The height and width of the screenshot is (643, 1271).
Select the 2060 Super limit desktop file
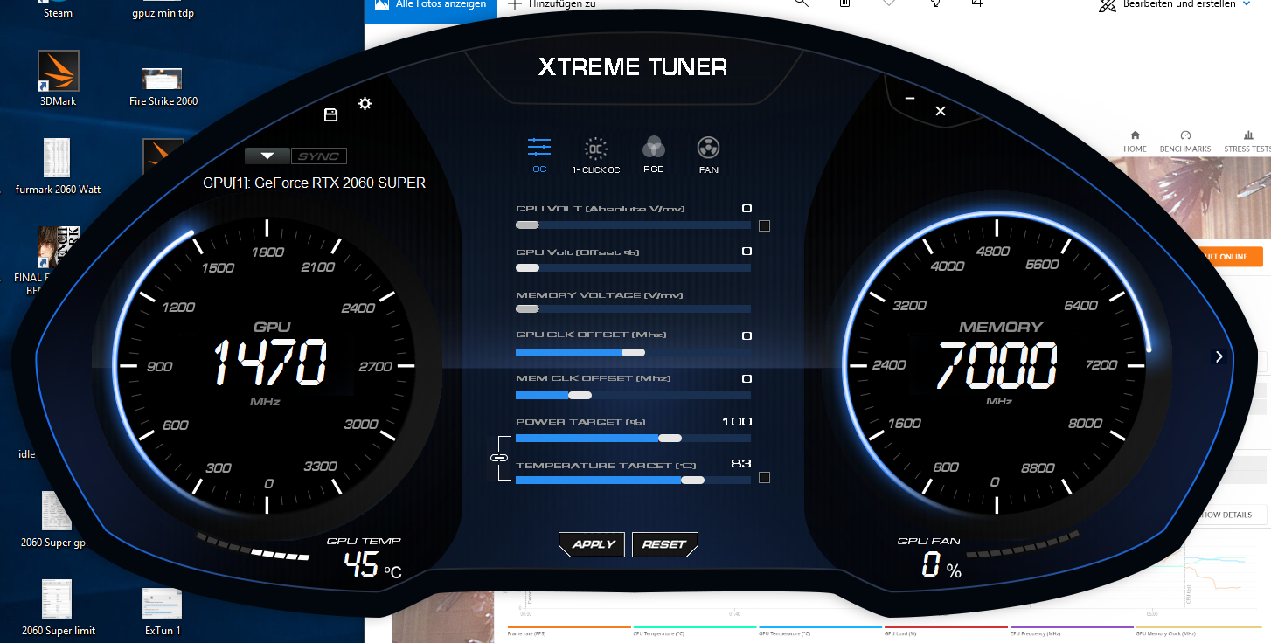point(59,608)
